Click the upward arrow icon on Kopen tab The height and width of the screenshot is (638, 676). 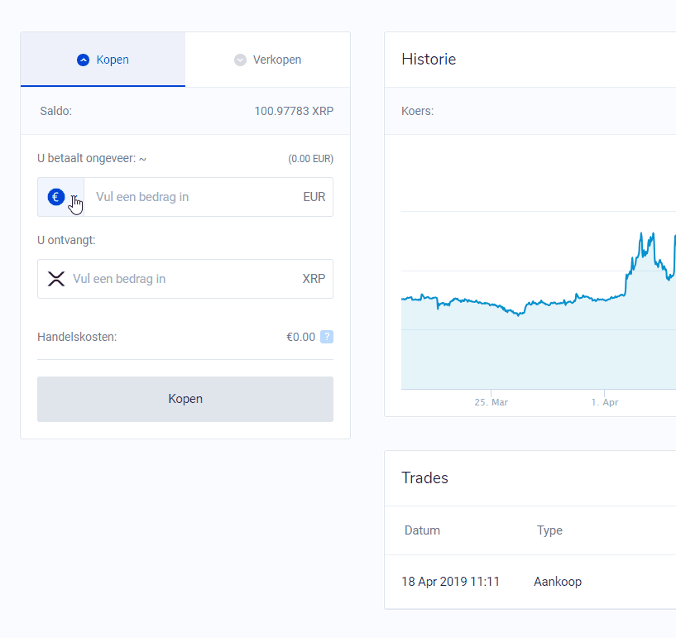tap(83, 60)
